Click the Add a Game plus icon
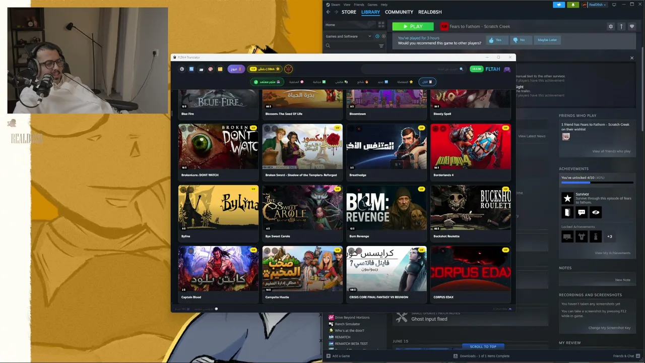The image size is (645, 363). (328, 356)
